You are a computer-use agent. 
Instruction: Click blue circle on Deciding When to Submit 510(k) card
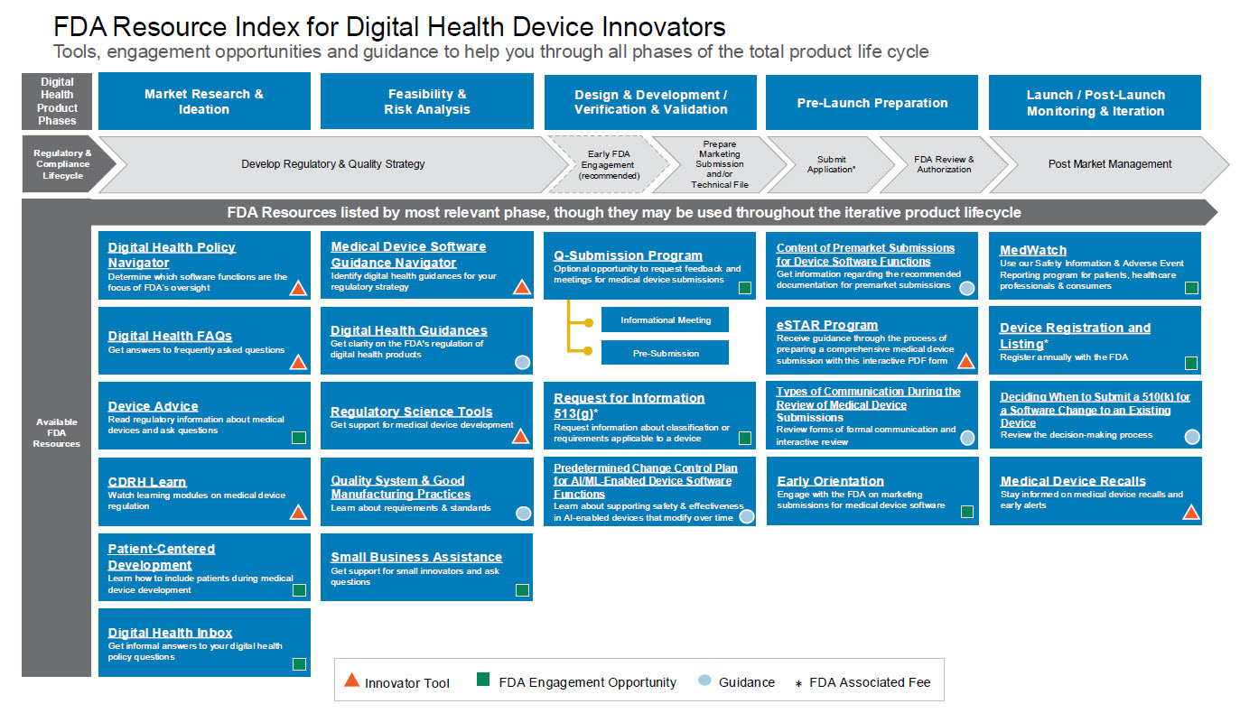[x=1192, y=437]
